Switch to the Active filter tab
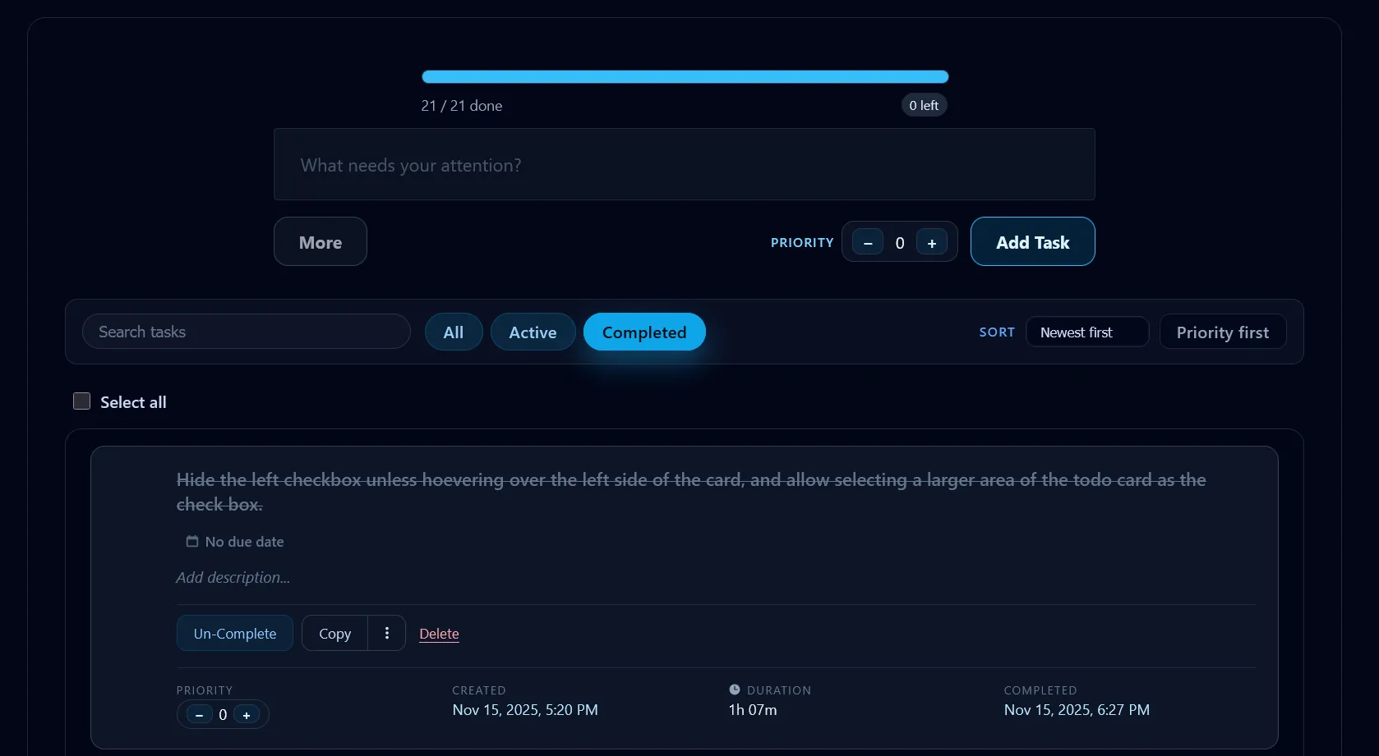1379x756 pixels. [533, 332]
